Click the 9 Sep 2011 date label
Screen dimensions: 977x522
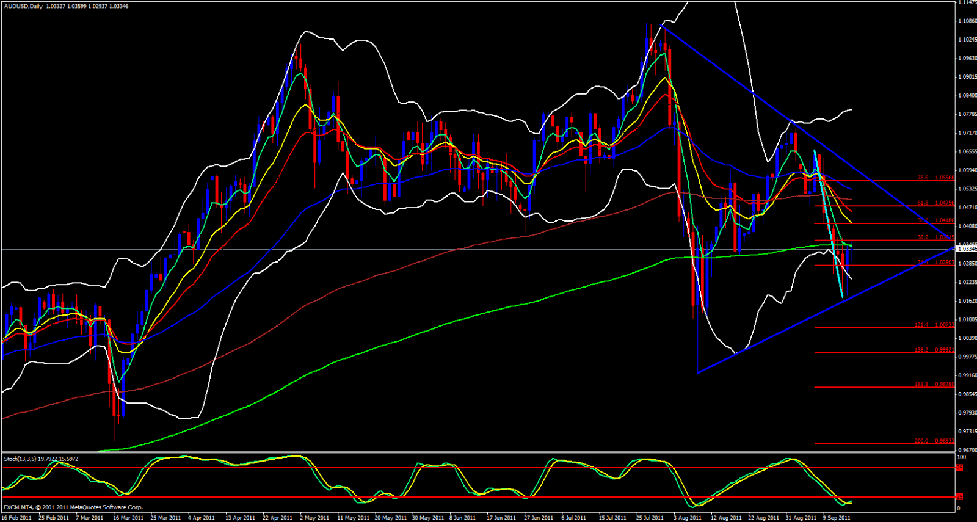(837, 518)
